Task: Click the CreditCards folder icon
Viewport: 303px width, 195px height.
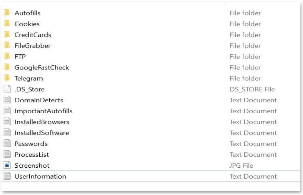Action: [7, 35]
